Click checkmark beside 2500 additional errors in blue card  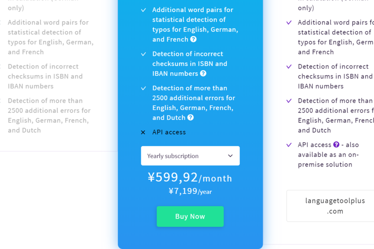click(x=143, y=88)
